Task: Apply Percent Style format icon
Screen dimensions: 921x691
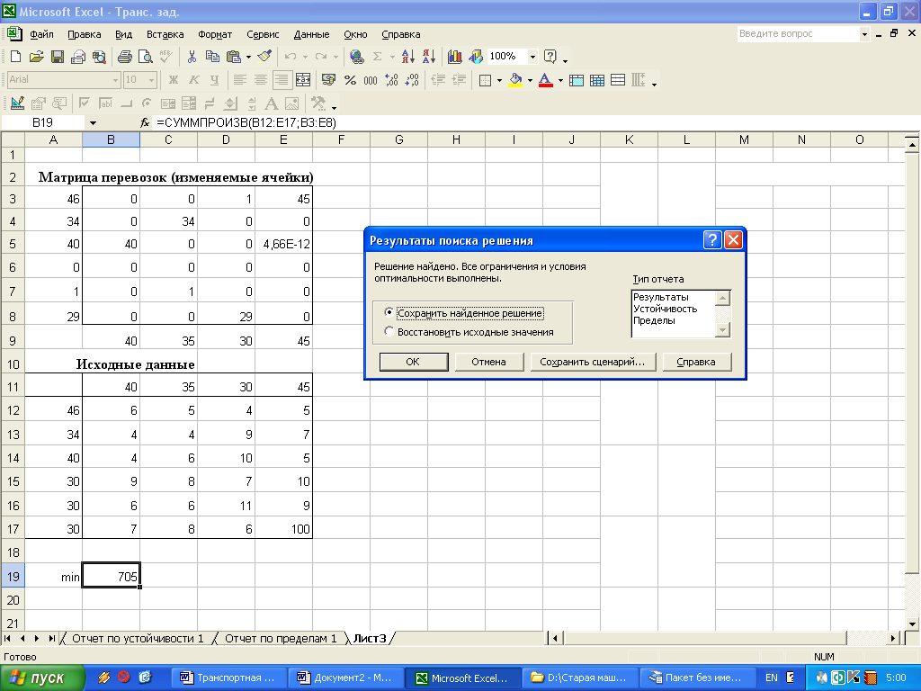Action: (350, 80)
